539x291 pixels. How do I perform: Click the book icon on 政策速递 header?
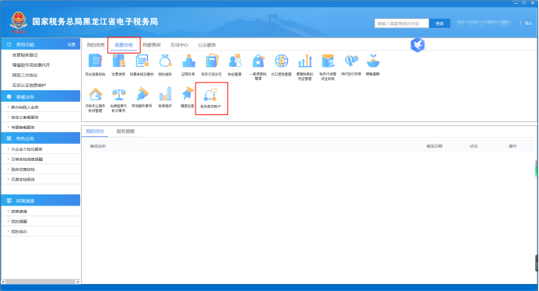tap(9, 201)
